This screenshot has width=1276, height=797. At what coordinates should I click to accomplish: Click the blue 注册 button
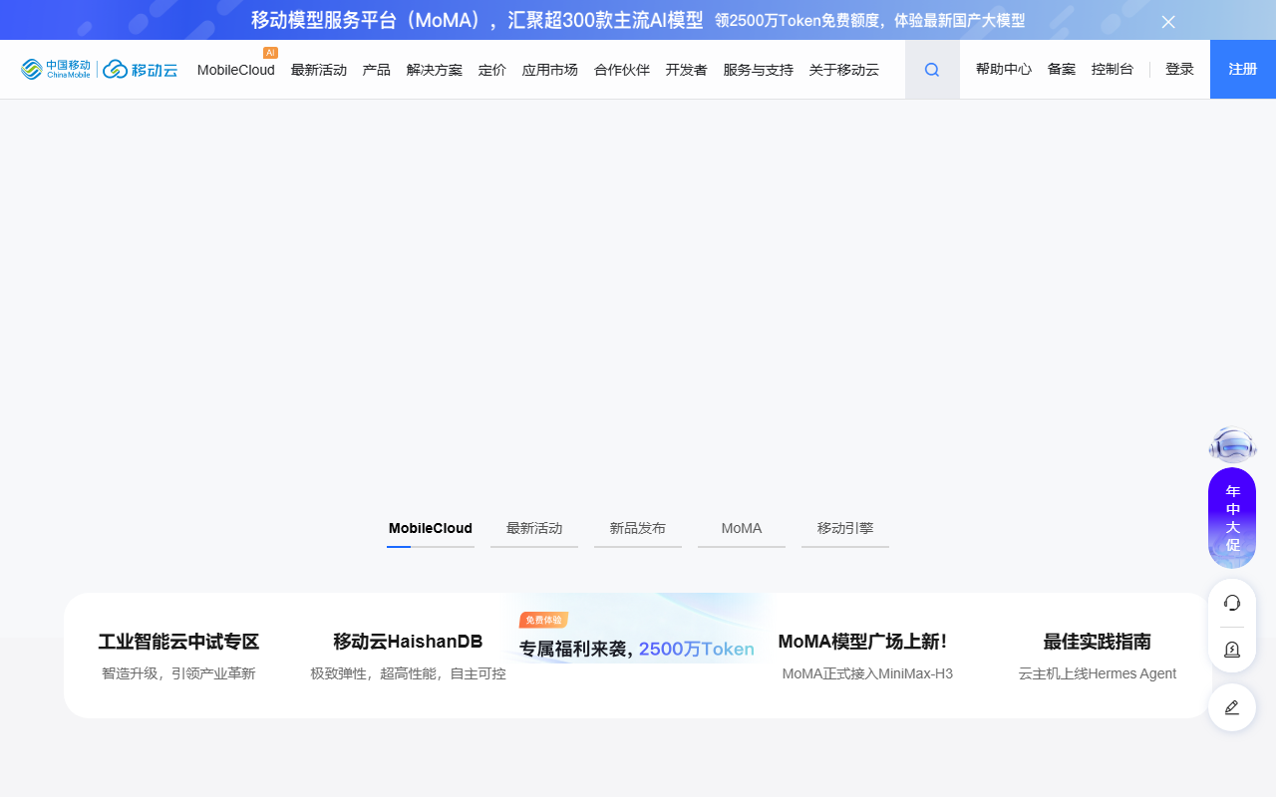click(x=1243, y=70)
